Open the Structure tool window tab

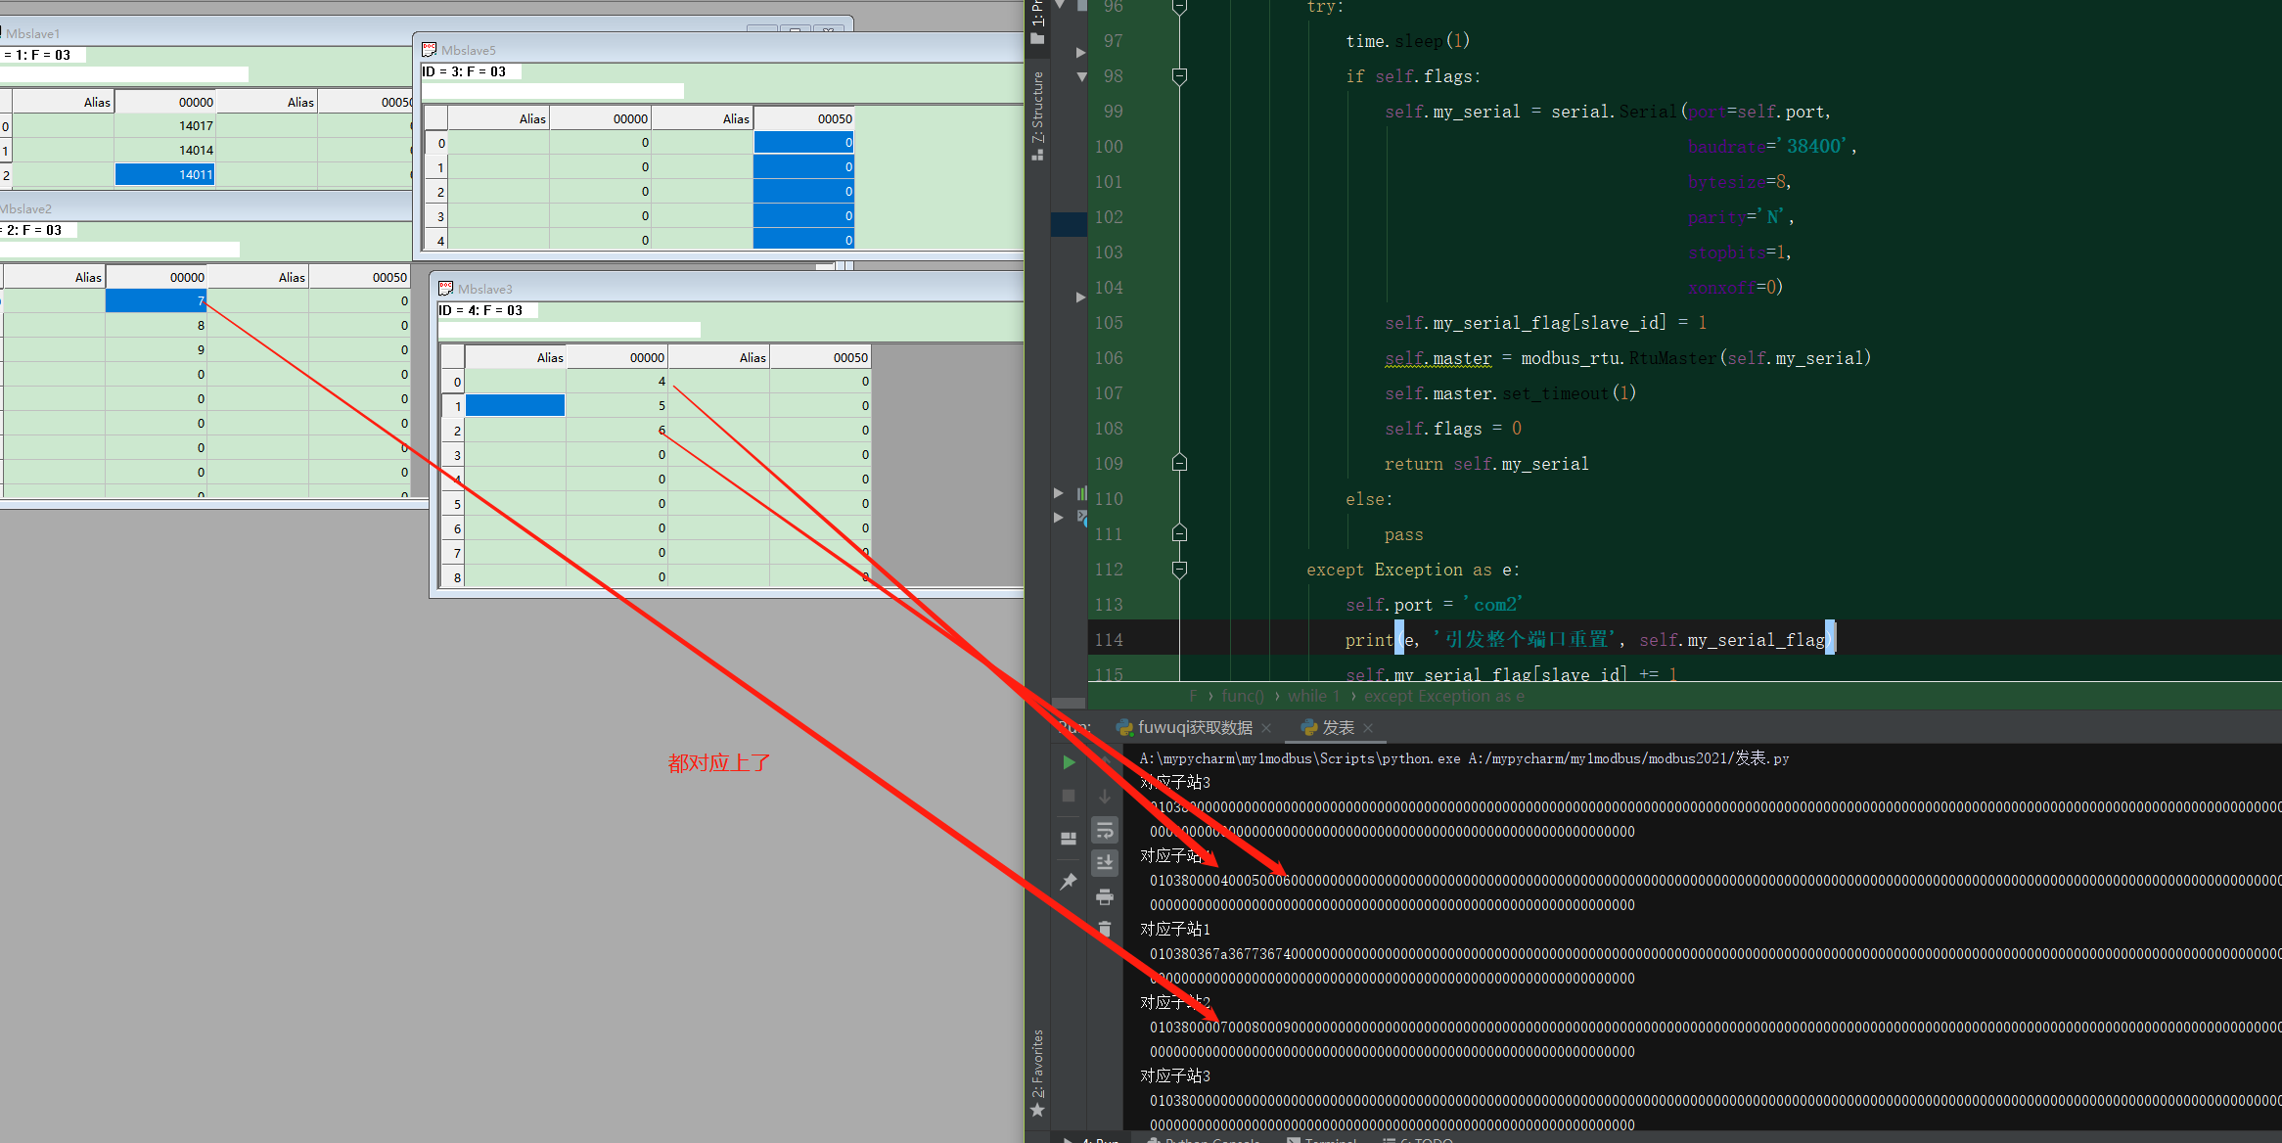click(x=1037, y=115)
